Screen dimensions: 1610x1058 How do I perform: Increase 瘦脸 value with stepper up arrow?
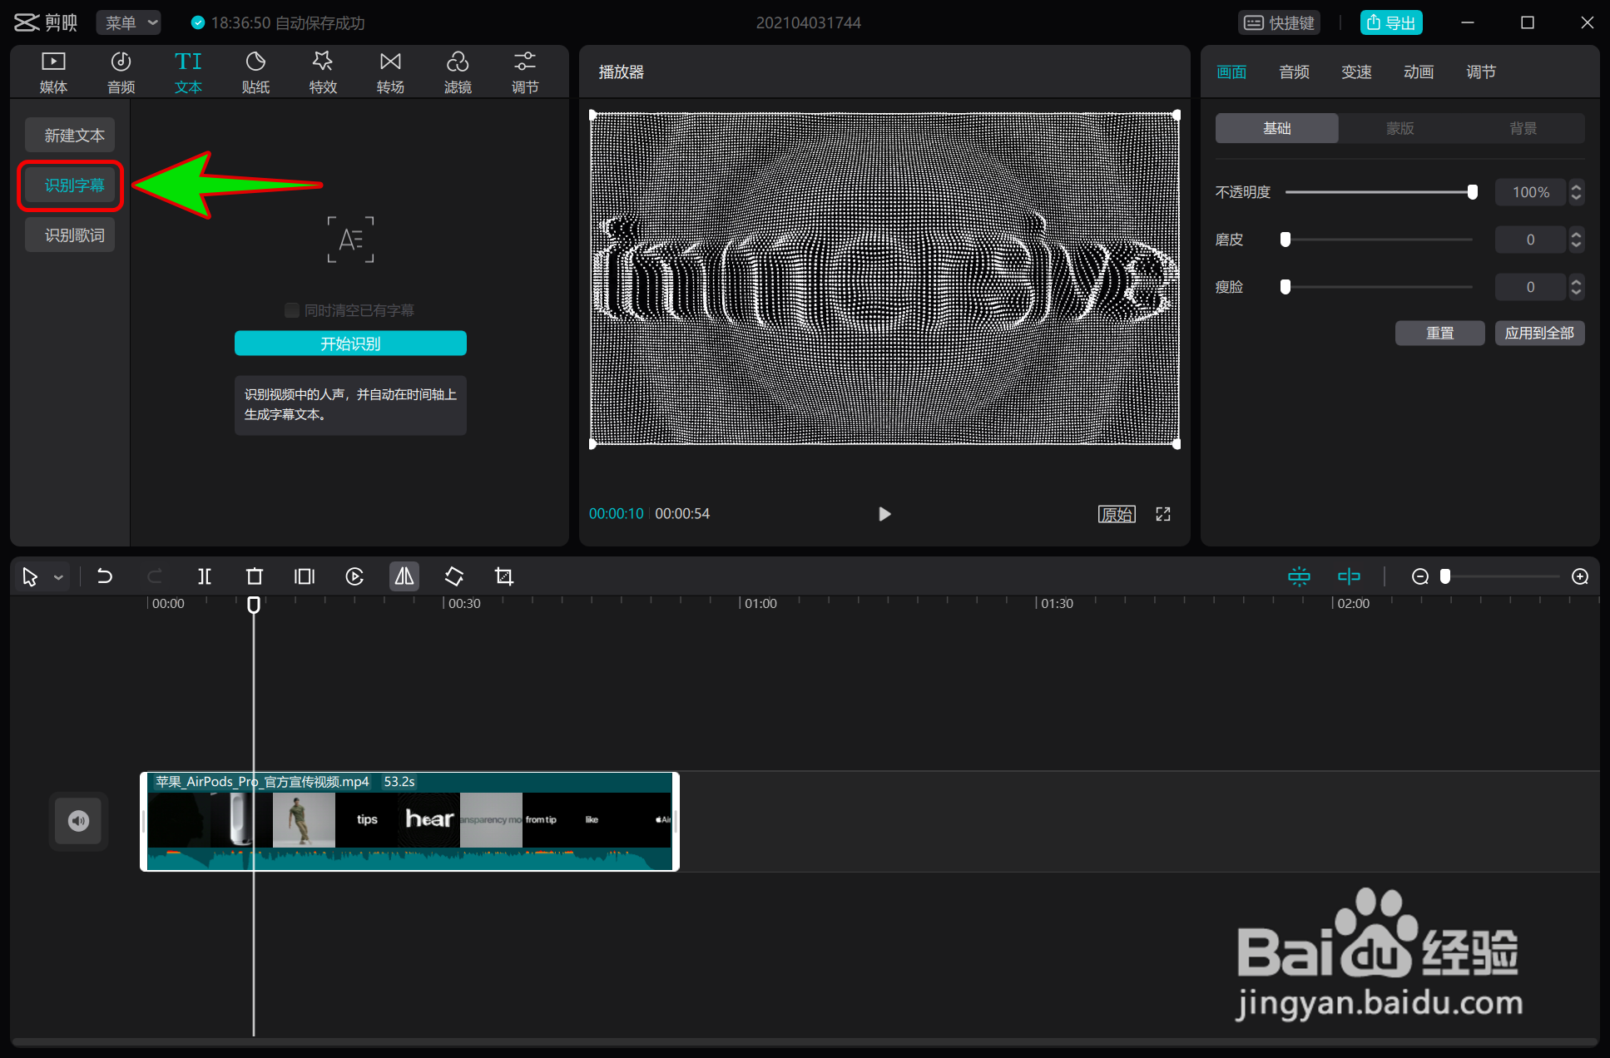(x=1576, y=281)
